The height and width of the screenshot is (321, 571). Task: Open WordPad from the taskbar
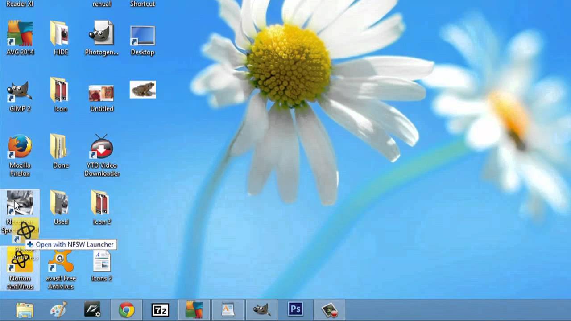(228, 309)
